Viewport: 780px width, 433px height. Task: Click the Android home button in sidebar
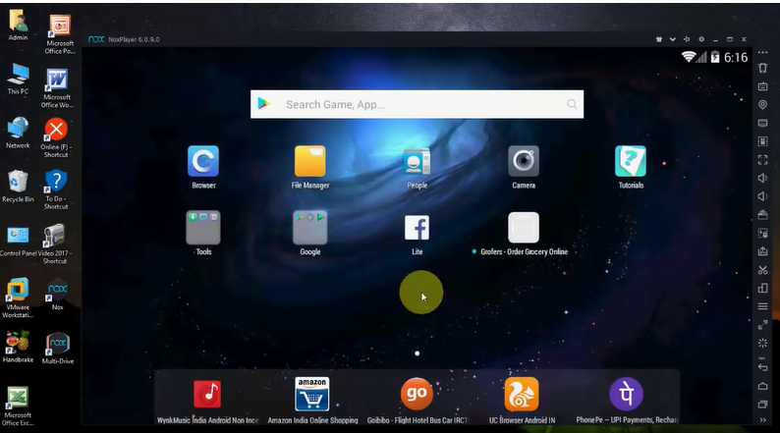[762, 386]
